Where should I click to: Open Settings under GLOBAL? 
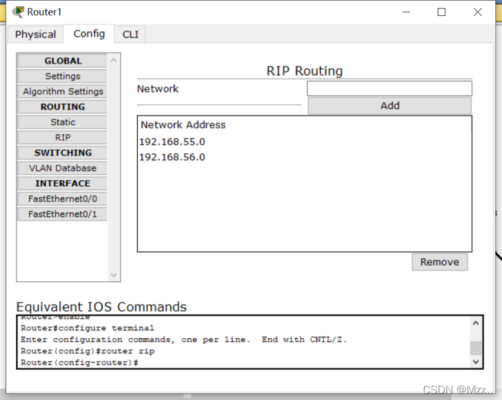click(x=62, y=76)
